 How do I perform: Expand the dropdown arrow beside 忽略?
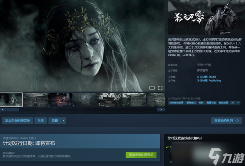point(63,120)
